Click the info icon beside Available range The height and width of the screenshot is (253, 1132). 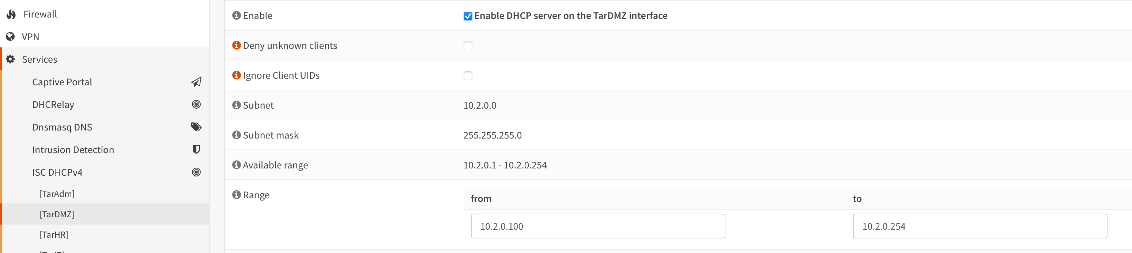[x=237, y=165]
